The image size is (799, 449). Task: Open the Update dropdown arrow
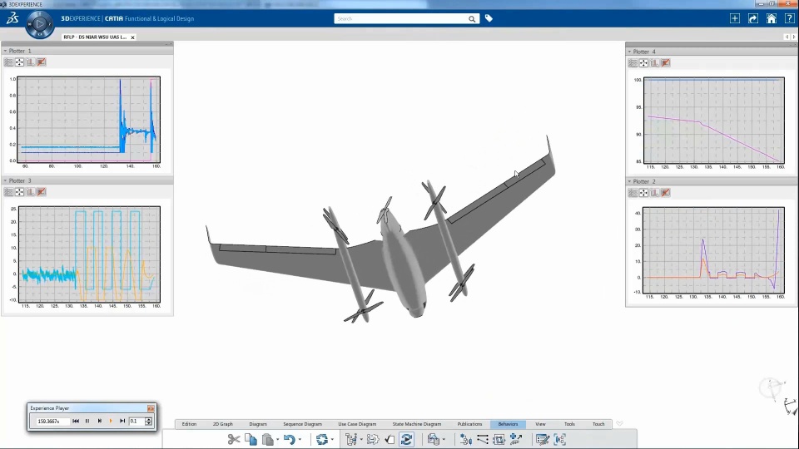click(x=332, y=440)
